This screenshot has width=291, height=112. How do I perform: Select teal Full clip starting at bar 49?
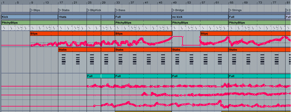coord(200,76)
